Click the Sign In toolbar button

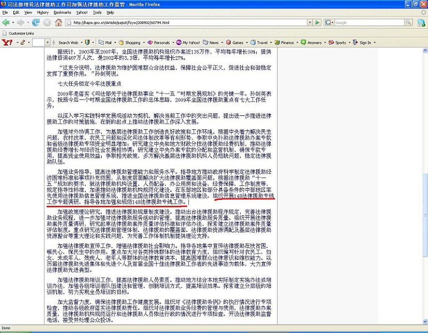pos(362,43)
